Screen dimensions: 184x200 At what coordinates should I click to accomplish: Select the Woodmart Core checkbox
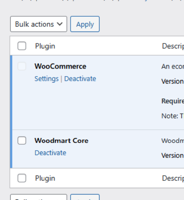point(22,140)
